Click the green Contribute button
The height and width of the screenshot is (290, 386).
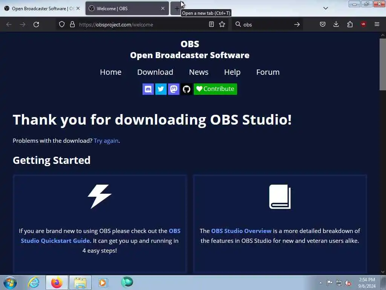pos(215,89)
